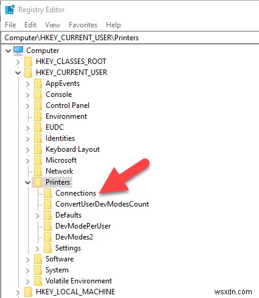Expand the Control Panel key
259x298 pixels.
point(28,106)
